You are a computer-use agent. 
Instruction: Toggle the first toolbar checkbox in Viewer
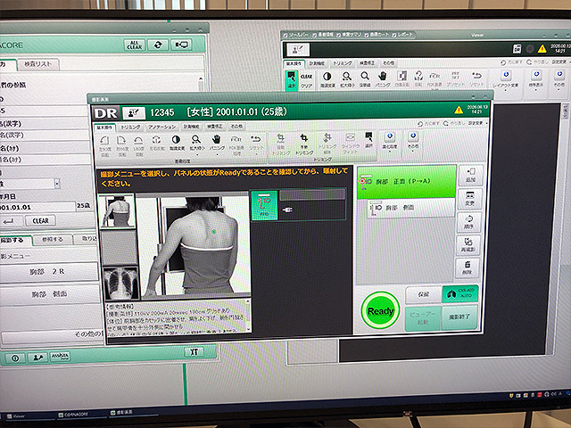point(285,36)
